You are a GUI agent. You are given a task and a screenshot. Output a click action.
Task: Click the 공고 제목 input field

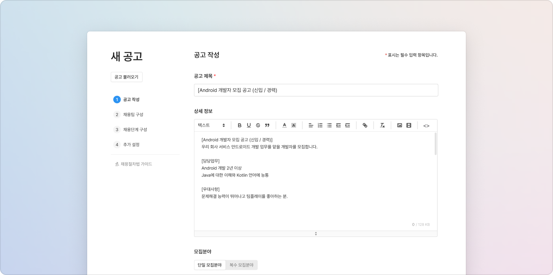click(x=316, y=90)
